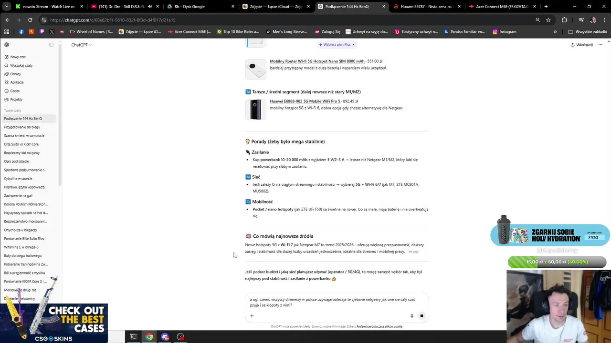Screen dimensions: 611x343
Task: Select the black Huawei hotspot product thumbnail
Action: point(255,110)
